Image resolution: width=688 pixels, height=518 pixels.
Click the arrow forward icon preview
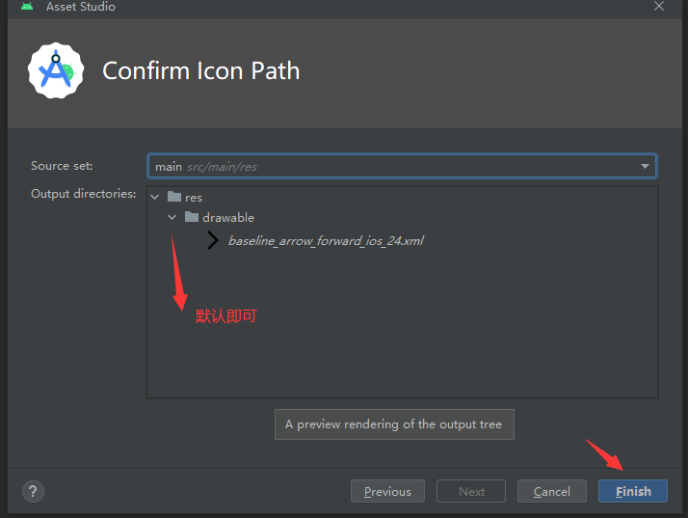point(213,241)
